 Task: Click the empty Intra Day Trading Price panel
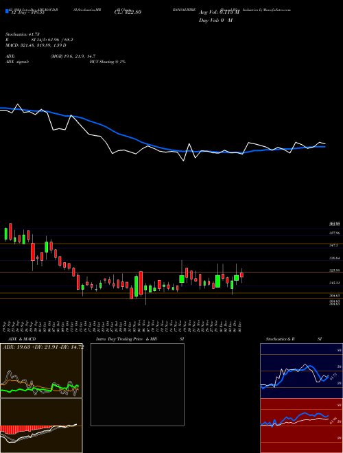point(137,384)
